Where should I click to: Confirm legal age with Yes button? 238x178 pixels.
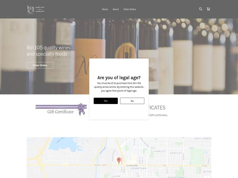(x=106, y=101)
